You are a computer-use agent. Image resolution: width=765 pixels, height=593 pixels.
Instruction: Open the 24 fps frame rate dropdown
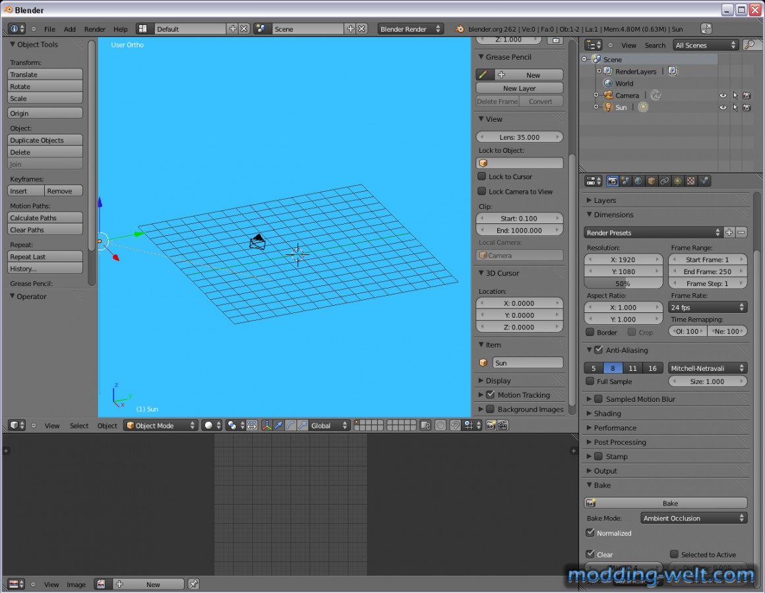click(708, 307)
